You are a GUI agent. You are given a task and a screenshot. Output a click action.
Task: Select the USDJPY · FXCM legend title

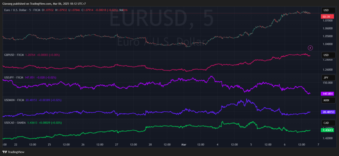pos(14,78)
